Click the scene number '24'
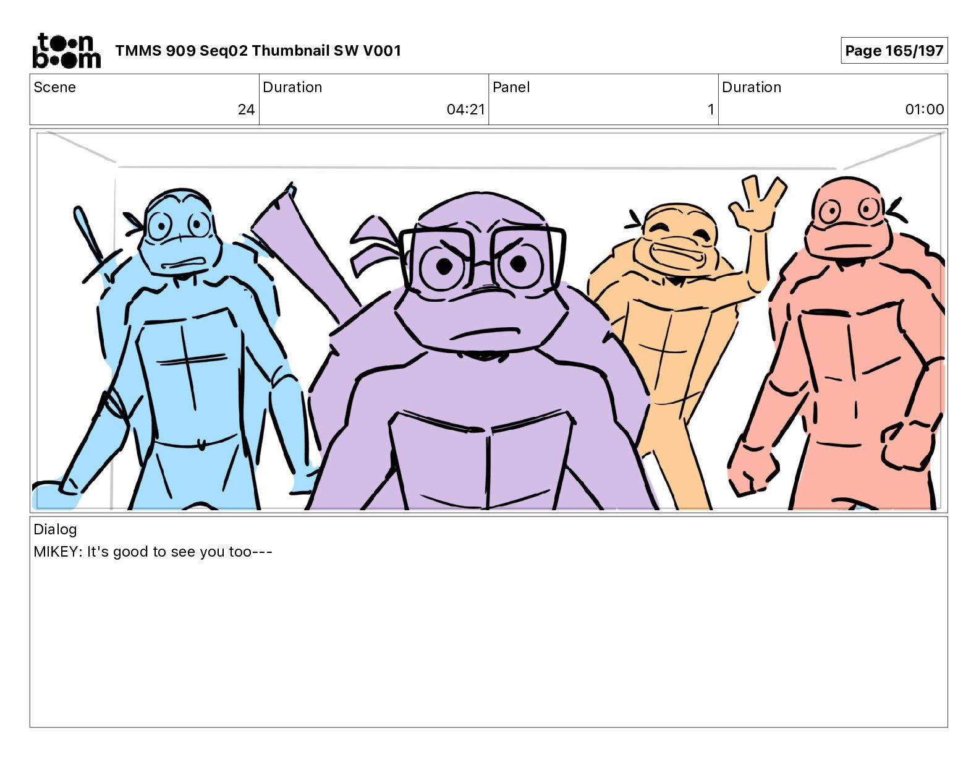979x757 pixels. click(x=246, y=109)
